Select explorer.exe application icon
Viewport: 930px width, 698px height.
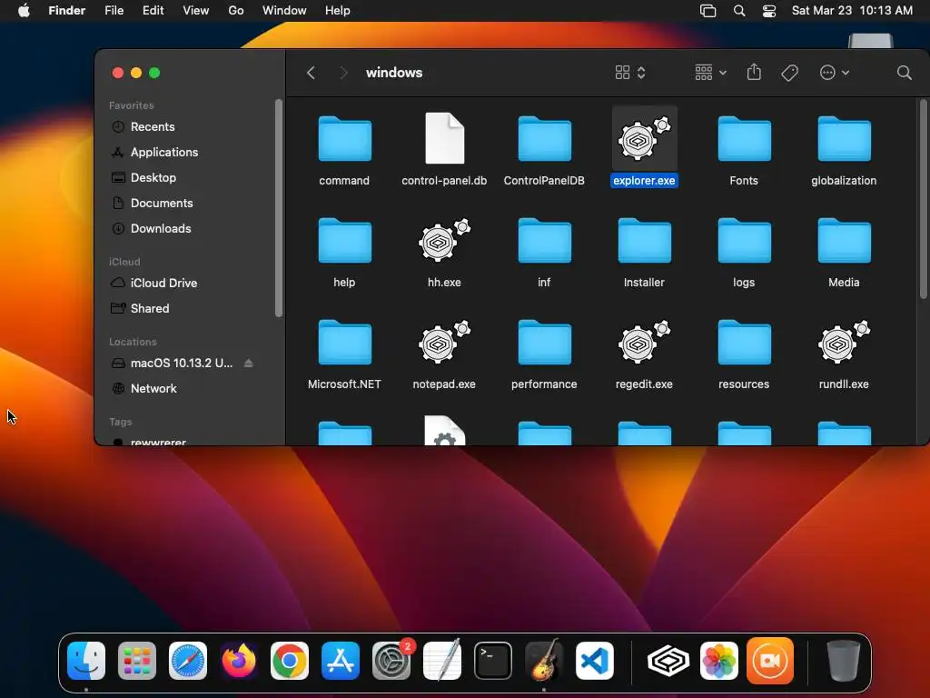[x=644, y=139]
